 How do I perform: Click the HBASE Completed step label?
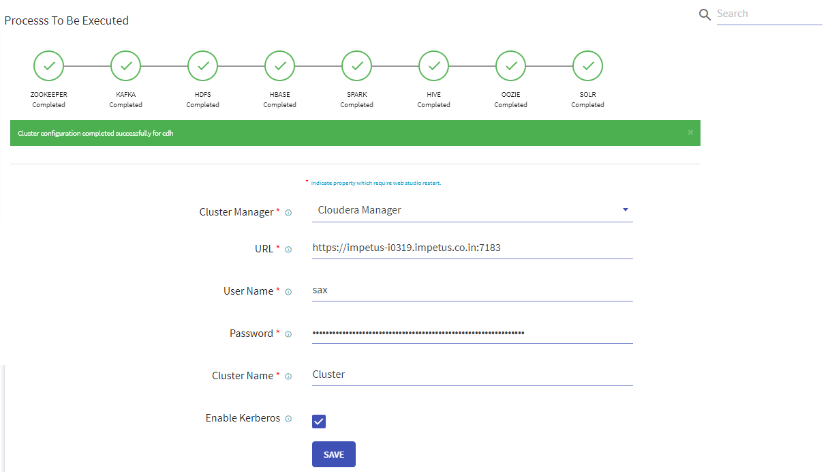point(279,100)
